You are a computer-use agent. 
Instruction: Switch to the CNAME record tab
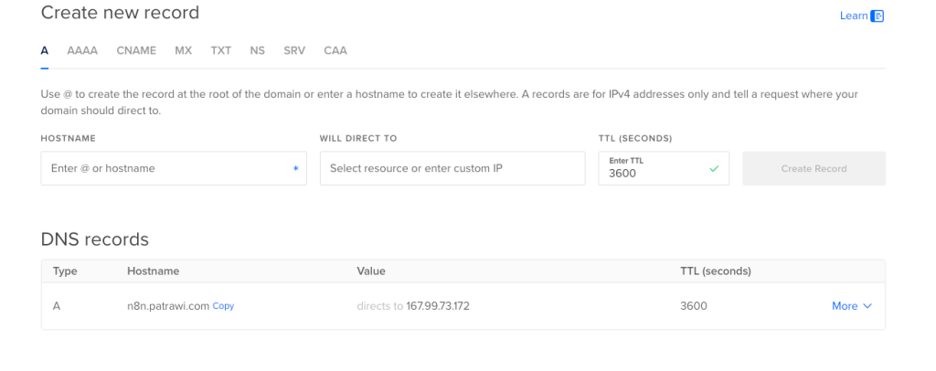click(x=136, y=50)
